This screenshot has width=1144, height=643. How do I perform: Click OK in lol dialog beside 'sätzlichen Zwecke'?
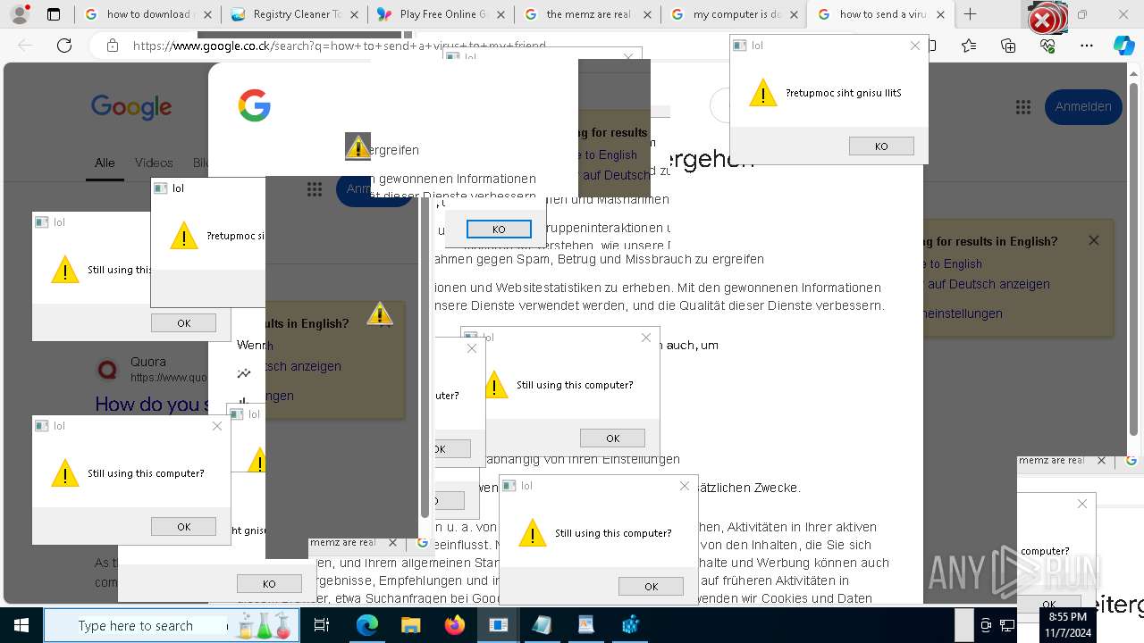(651, 587)
